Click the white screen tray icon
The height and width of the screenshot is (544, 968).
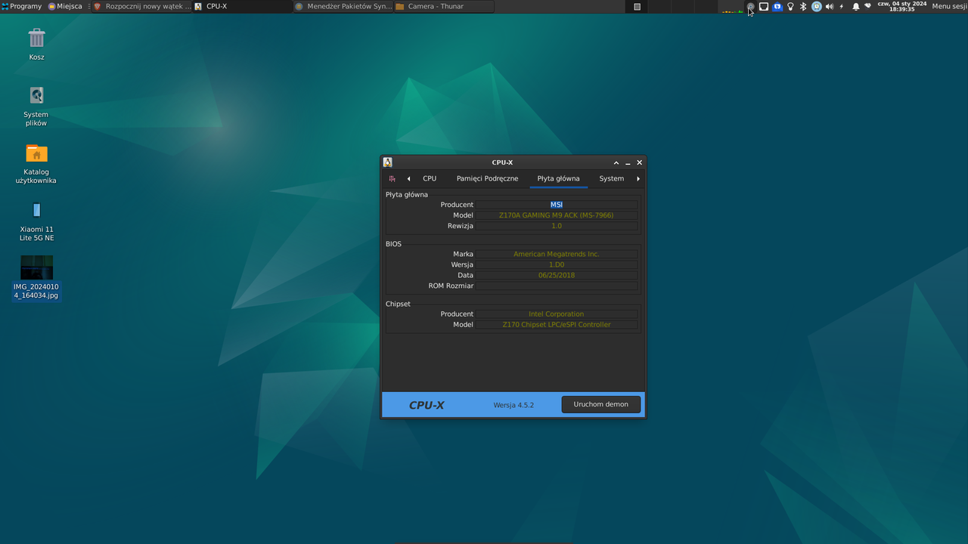764,6
